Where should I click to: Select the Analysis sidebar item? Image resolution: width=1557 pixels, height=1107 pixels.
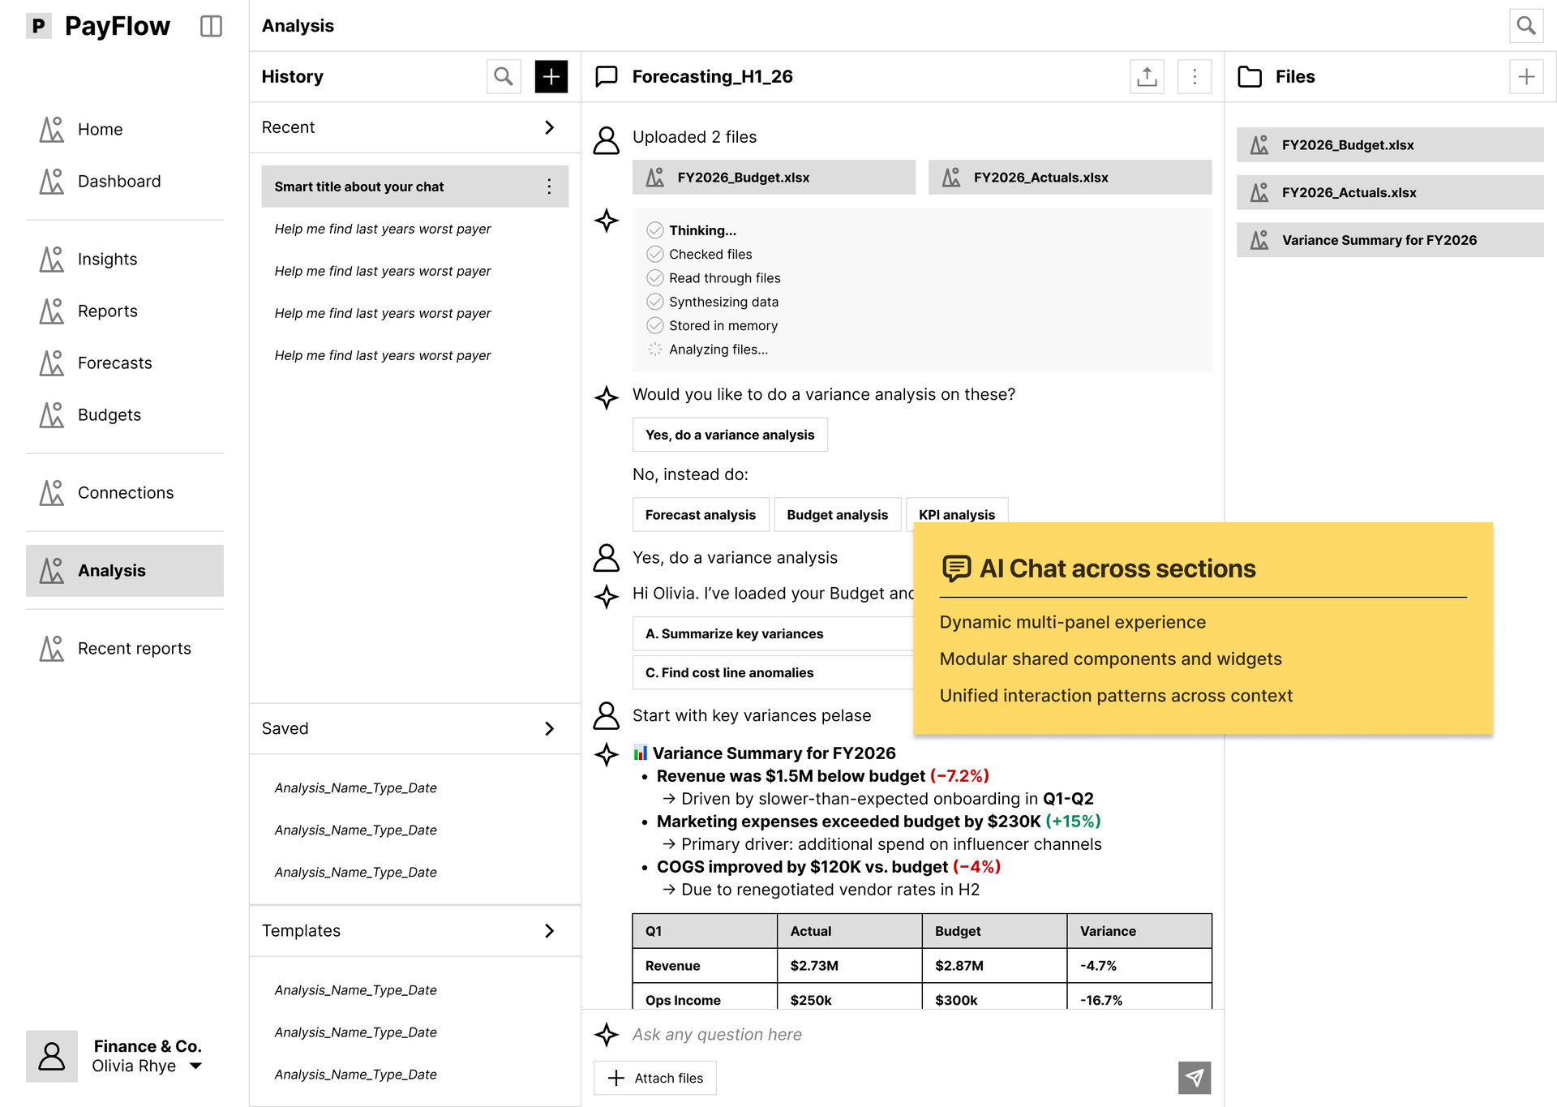point(125,571)
